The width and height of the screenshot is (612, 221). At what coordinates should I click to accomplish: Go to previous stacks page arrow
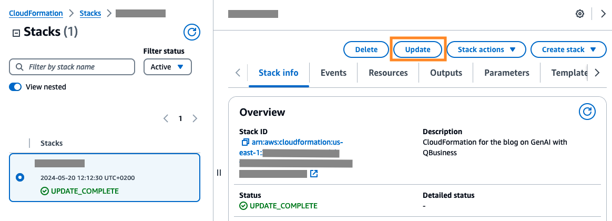coord(166,118)
